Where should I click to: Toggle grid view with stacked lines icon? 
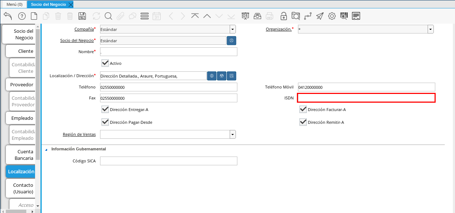(x=145, y=16)
